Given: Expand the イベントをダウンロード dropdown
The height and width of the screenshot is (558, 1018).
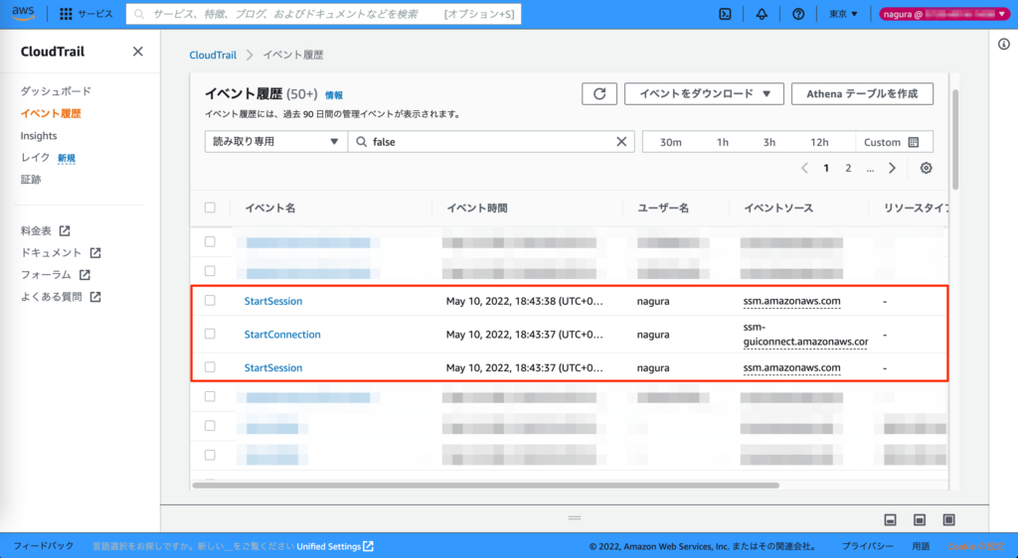Looking at the screenshot, I should click(x=704, y=94).
